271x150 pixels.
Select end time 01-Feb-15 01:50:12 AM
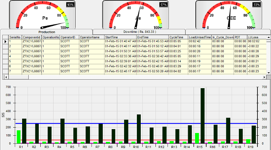153,46
